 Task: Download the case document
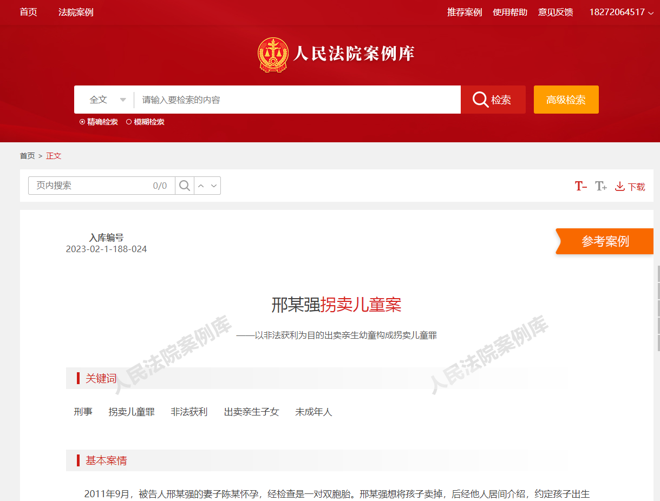[x=630, y=187]
